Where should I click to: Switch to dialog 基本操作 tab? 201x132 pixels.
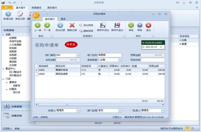(x=50, y=19)
